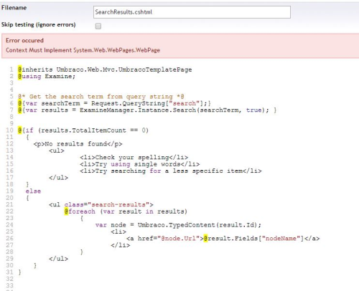Click the Filename label
The image size is (359, 291).
click(14, 8)
